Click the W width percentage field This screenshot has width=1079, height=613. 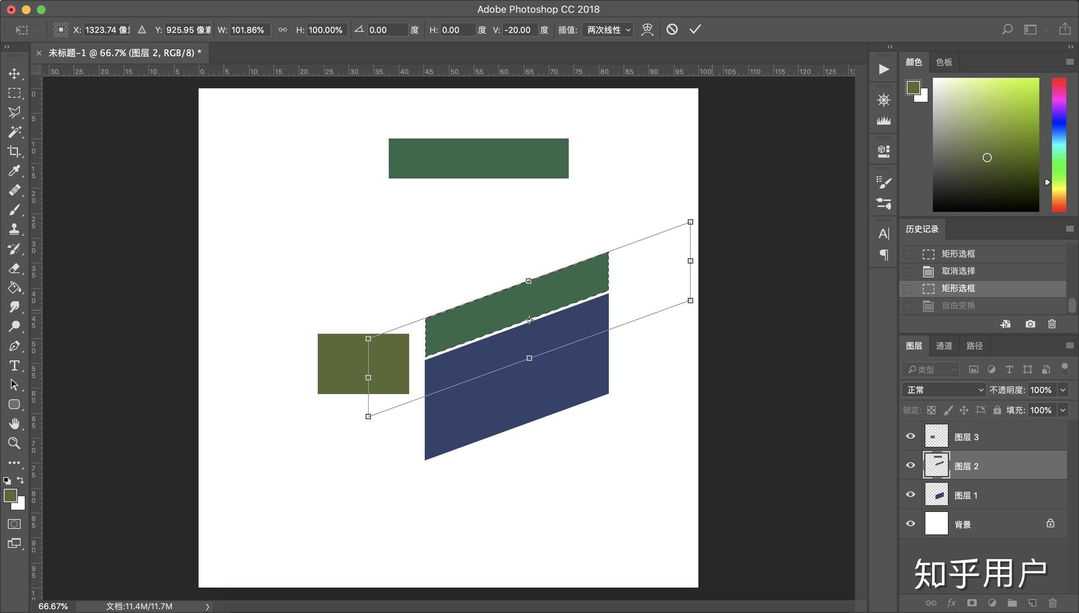click(x=250, y=30)
